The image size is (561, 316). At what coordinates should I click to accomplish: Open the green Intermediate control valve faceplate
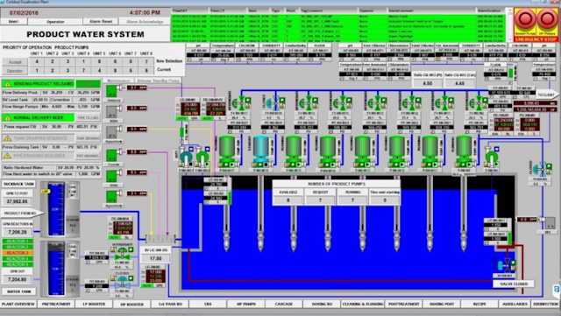coord(123,253)
